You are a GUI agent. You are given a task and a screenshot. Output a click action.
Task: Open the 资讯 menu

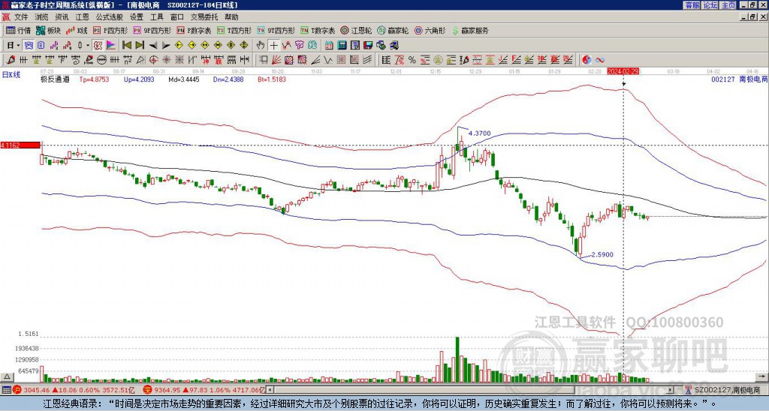[62, 17]
